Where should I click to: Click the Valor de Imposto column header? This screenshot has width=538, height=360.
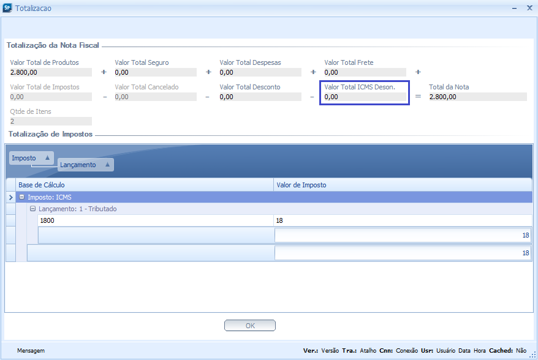pos(402,185)
